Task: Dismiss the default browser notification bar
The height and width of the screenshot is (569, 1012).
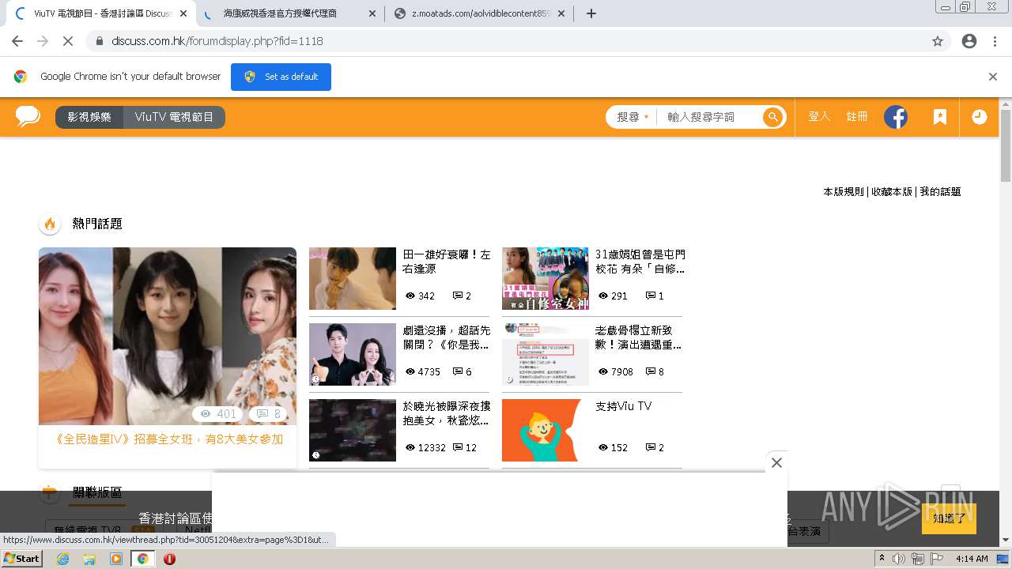Action: (x=993, y=77)
